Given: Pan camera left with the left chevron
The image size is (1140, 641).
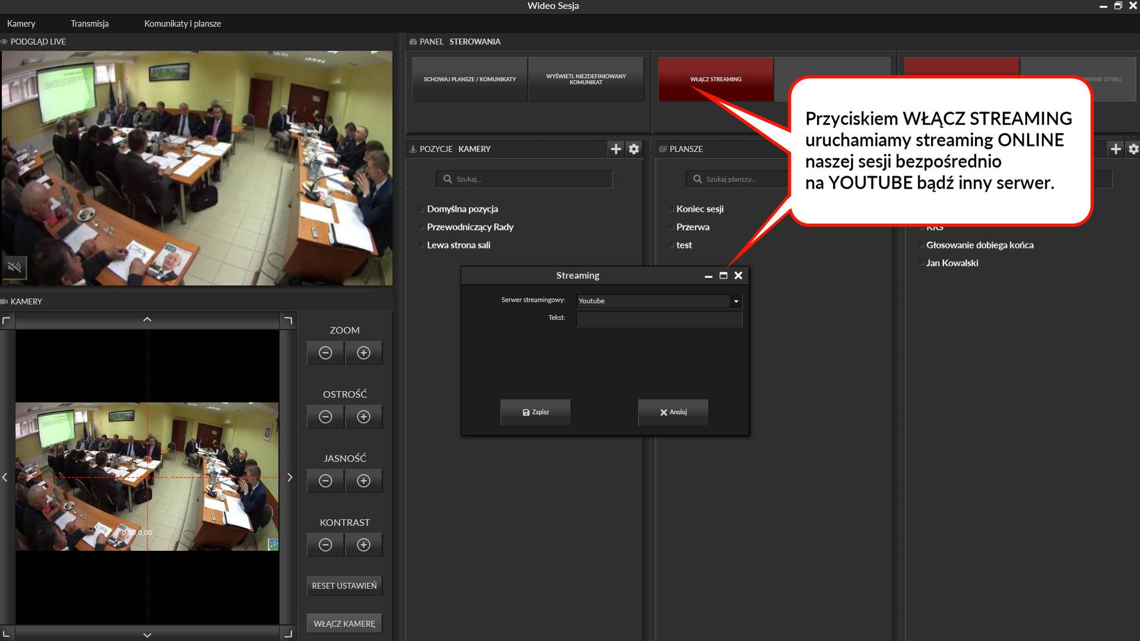Looking at the screenshot, I should tap(5, 477).
